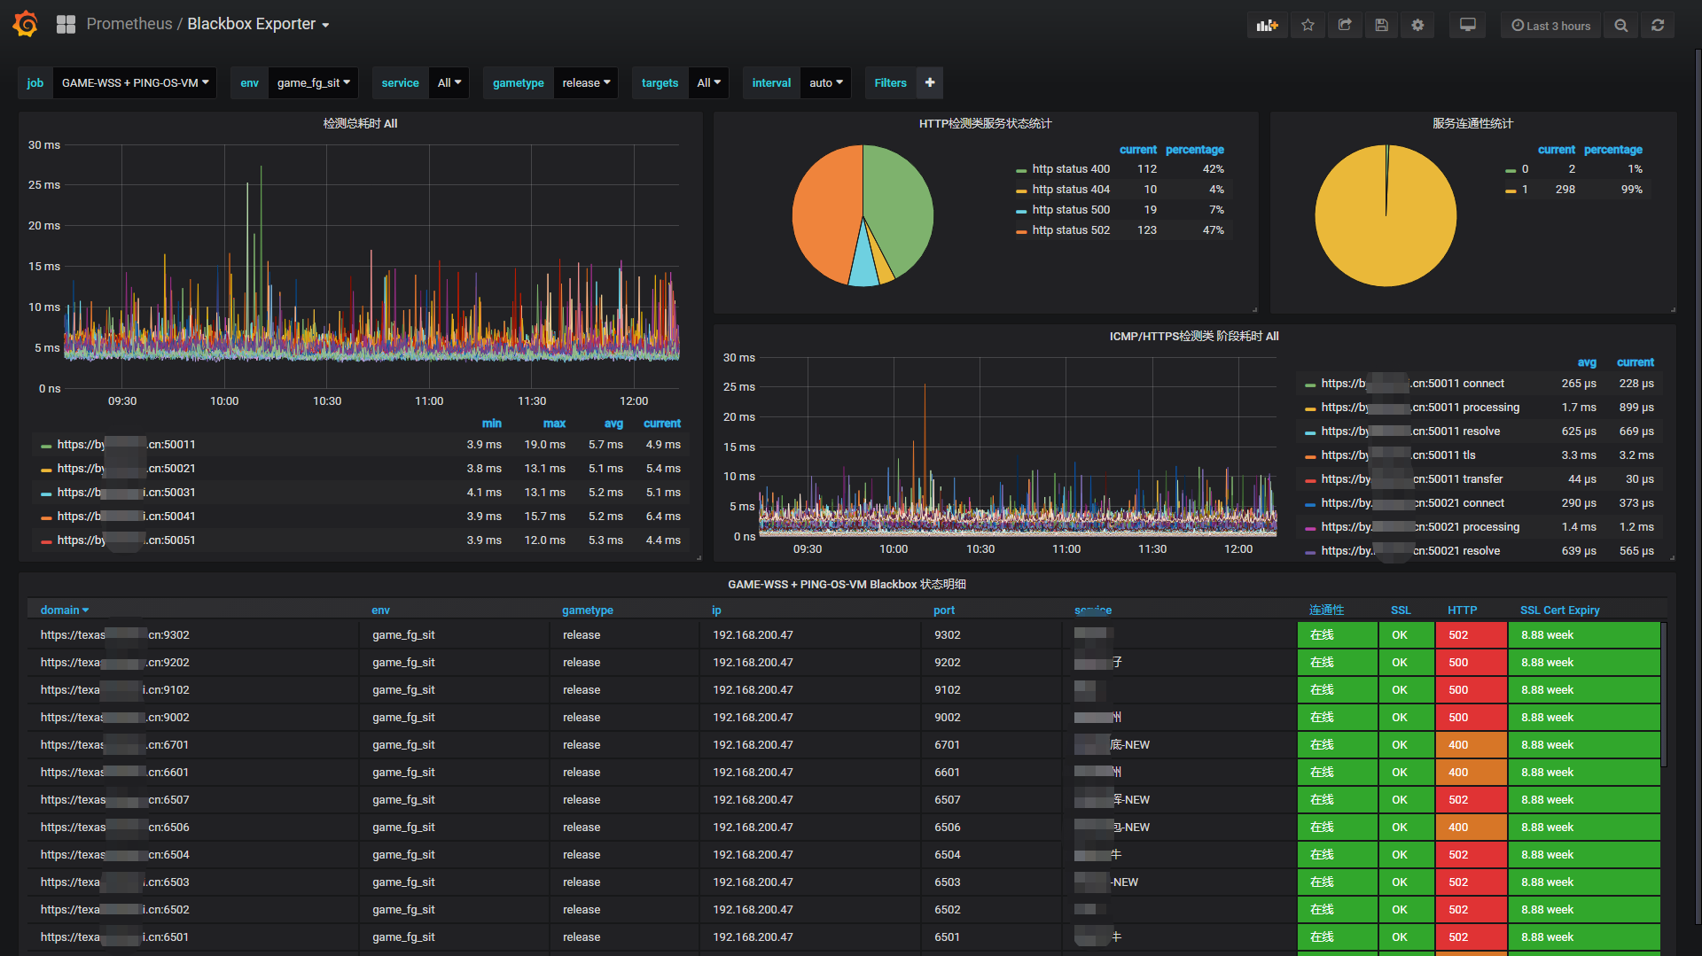Toggle http status 404 legend series

click(1071, 190)
